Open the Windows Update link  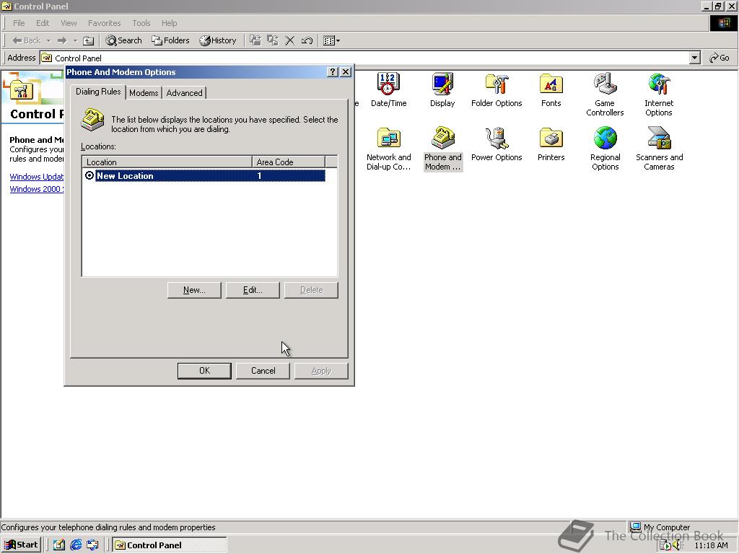click(x=36, y=177)
